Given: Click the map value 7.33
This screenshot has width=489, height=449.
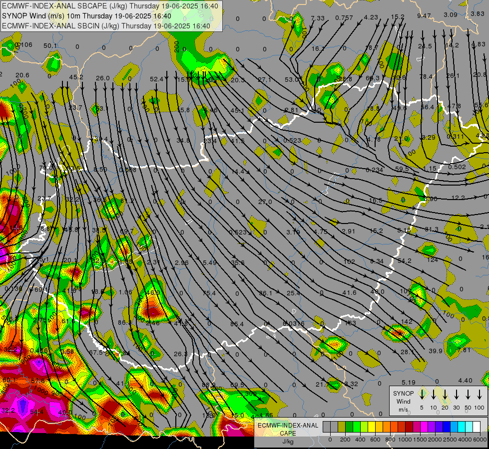Looking at the screenshot, I should pyautogui.click(x=318, y=18).
